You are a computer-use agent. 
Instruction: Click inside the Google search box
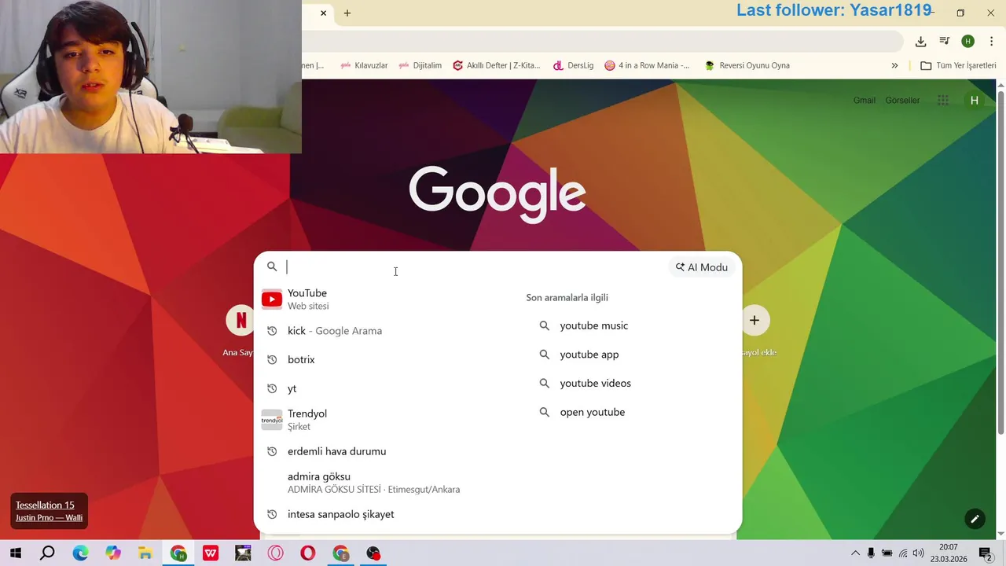tap(472, 267)
